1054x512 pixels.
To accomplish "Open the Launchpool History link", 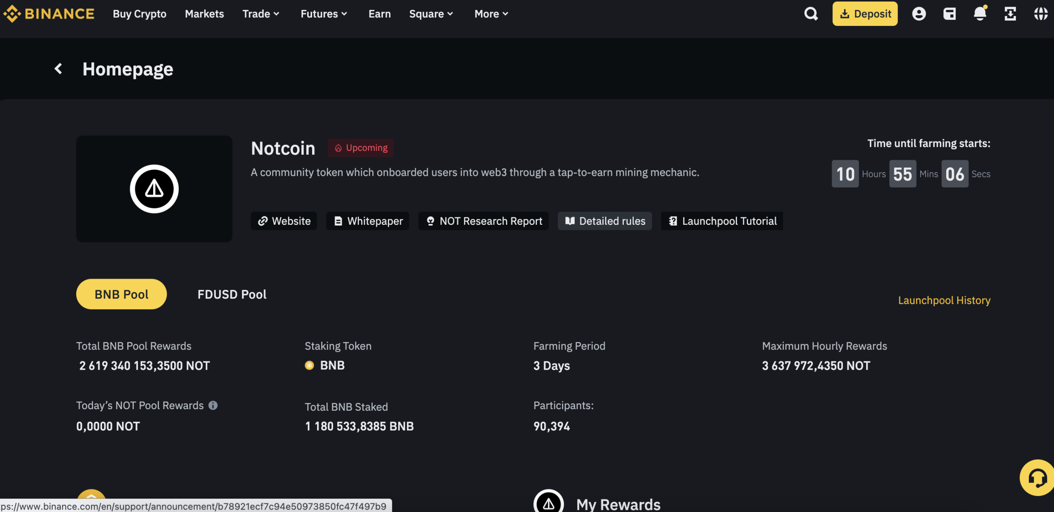I will [944, 300].
